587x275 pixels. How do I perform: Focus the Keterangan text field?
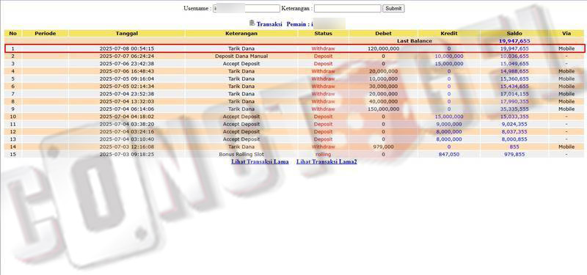point(347,8)
